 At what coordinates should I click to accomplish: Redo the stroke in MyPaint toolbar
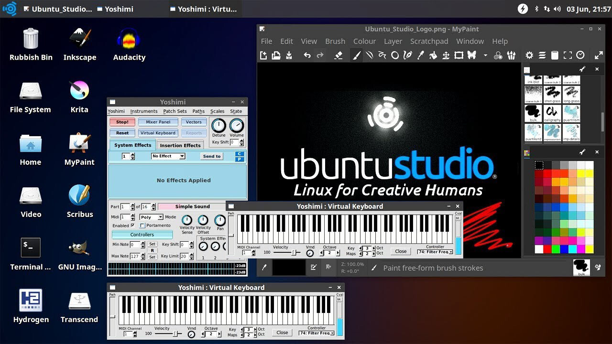[x=320, y=55]
